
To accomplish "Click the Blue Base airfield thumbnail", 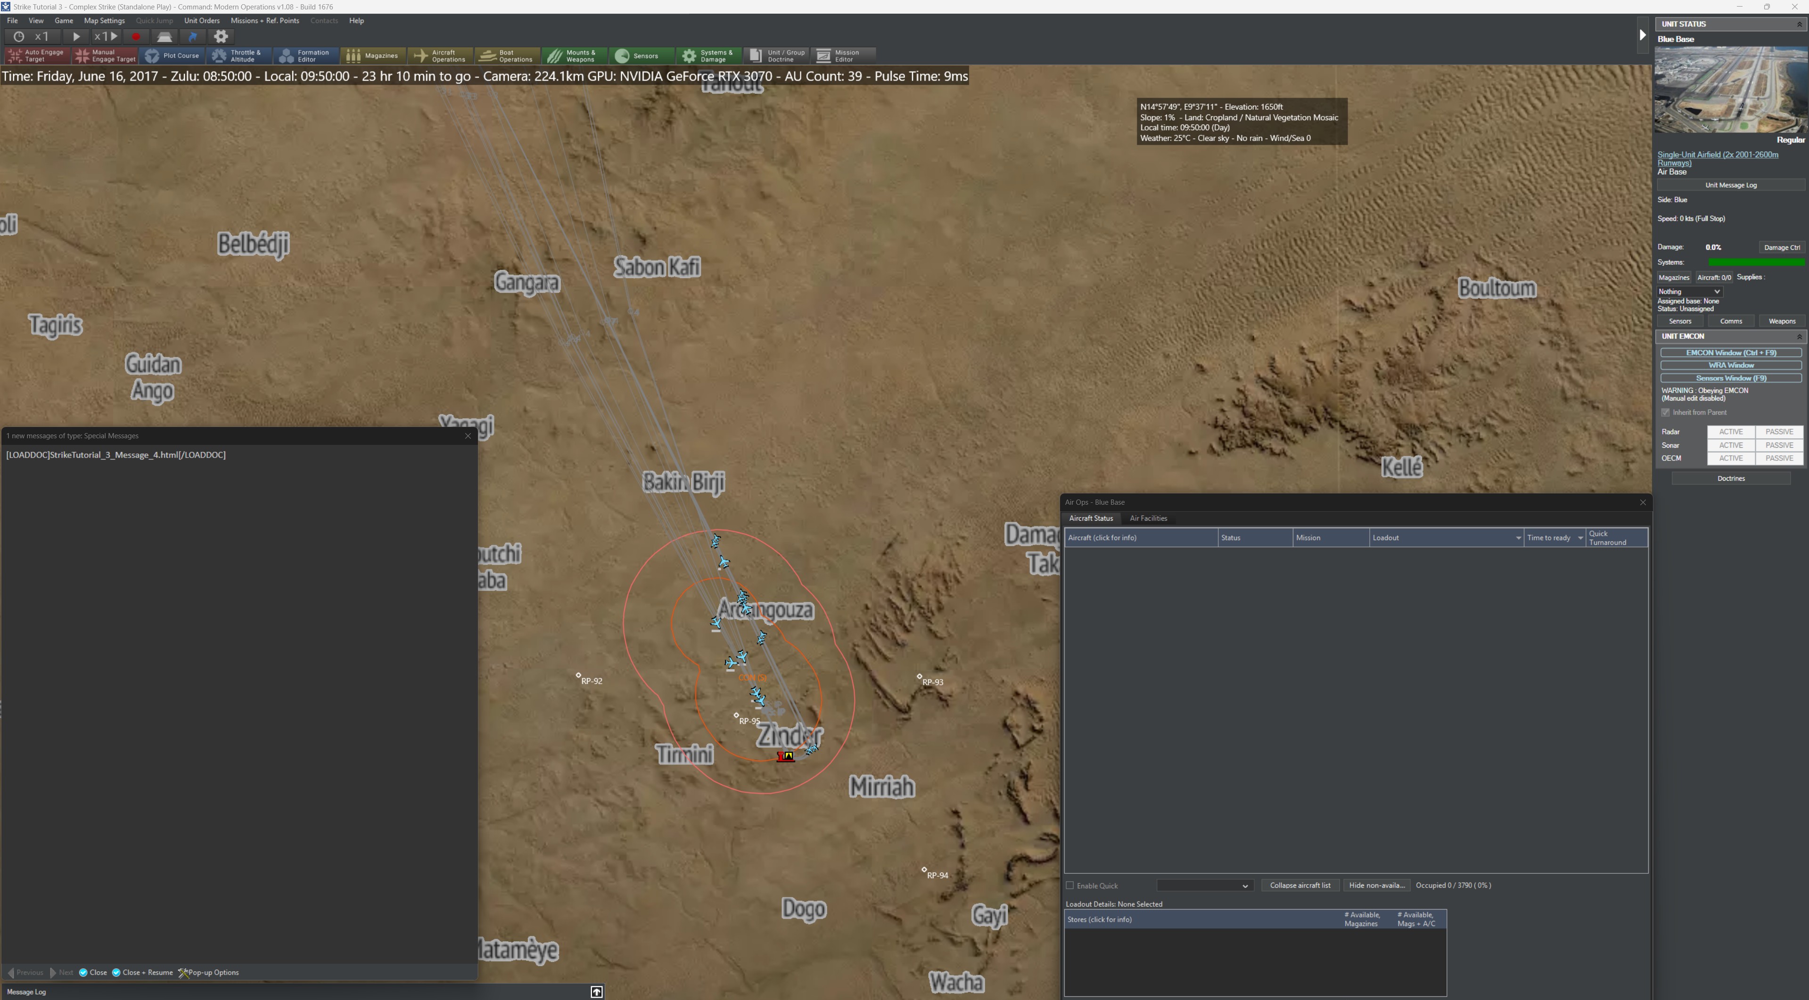I will (x=1730, y=90).
